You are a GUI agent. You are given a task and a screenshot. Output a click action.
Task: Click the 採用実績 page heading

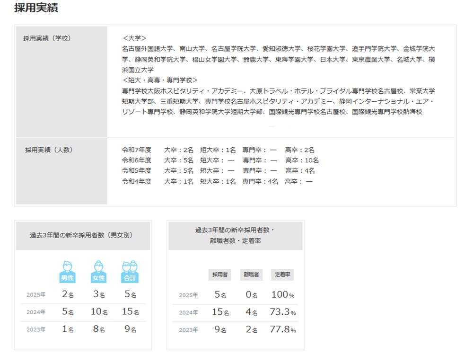coord(36,8)
